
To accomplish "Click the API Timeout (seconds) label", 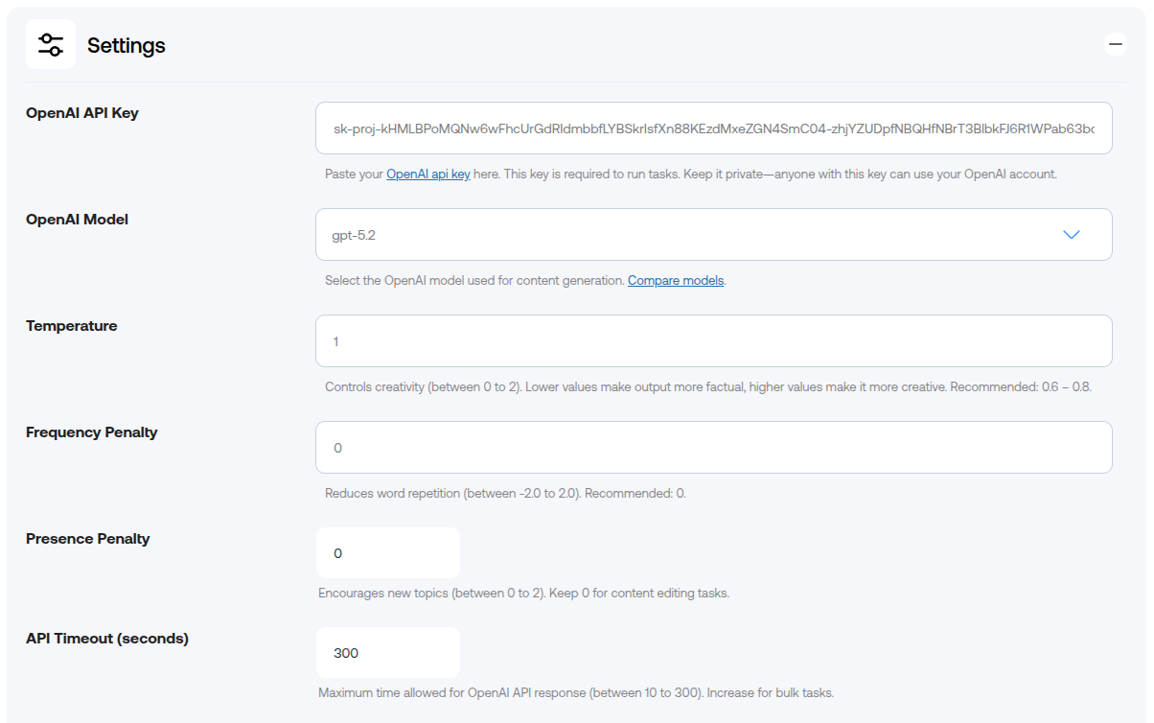I will [107, 638].
